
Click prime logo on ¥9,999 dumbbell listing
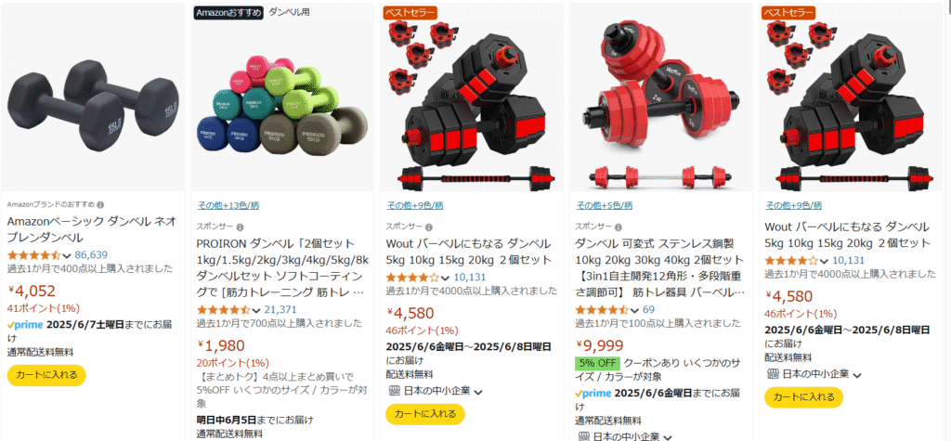pyautogui.click(x=593, y=394)
